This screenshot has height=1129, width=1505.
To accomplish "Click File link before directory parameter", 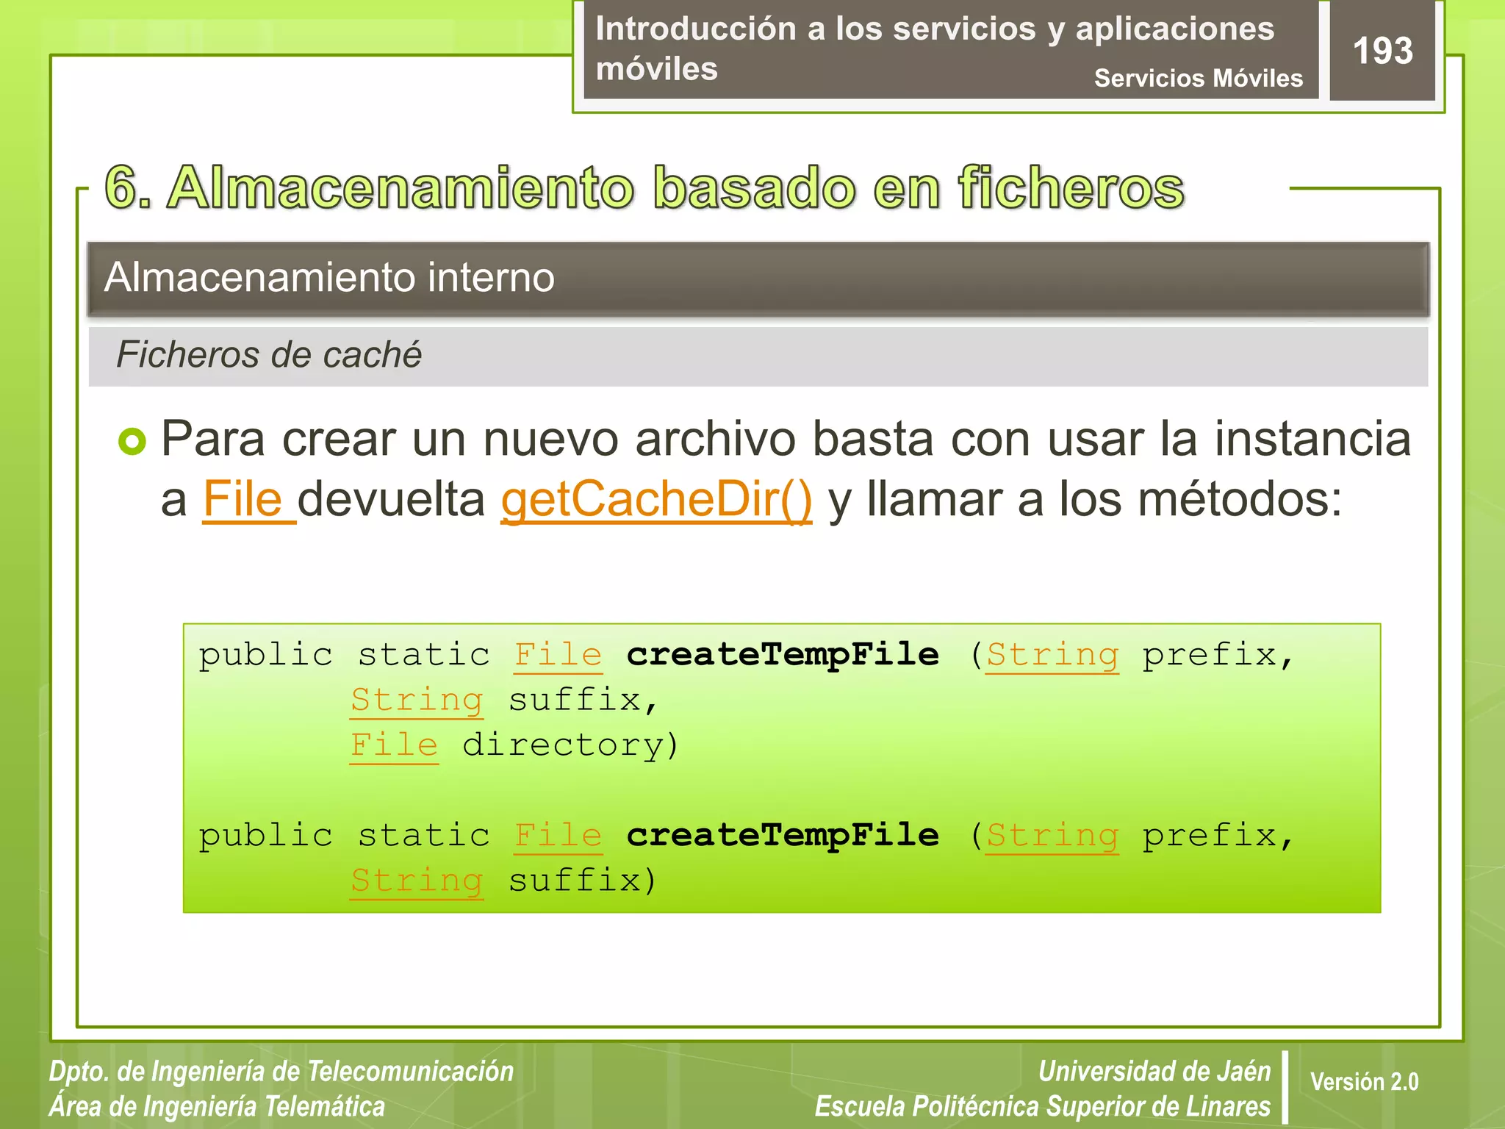I will click(394, 745).
